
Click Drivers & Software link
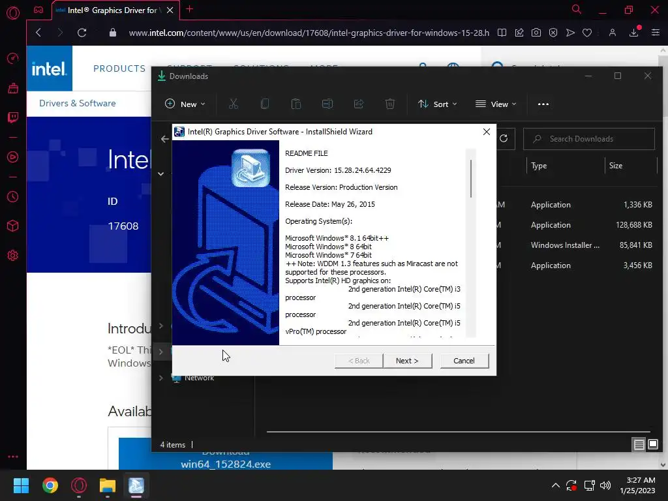(77, 103)
